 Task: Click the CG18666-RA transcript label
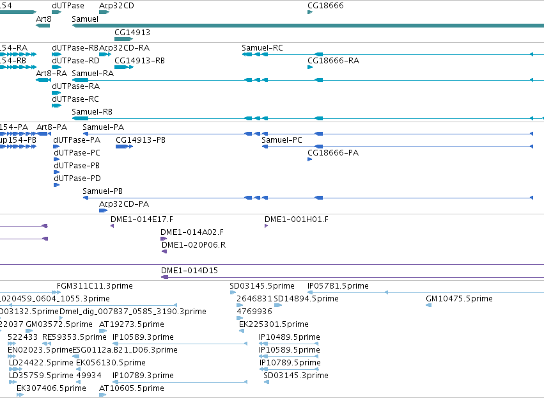[334, 60]
